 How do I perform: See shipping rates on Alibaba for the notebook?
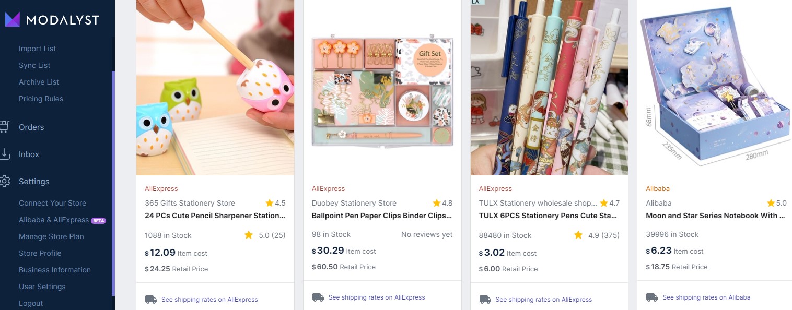(706, 296)
